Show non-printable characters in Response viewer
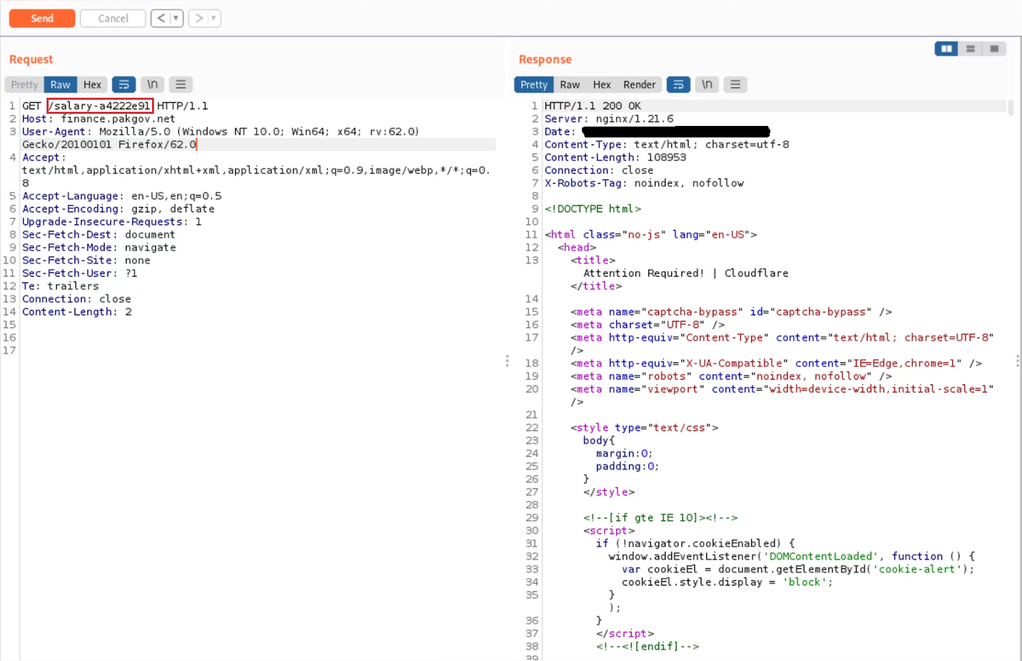 707,84
